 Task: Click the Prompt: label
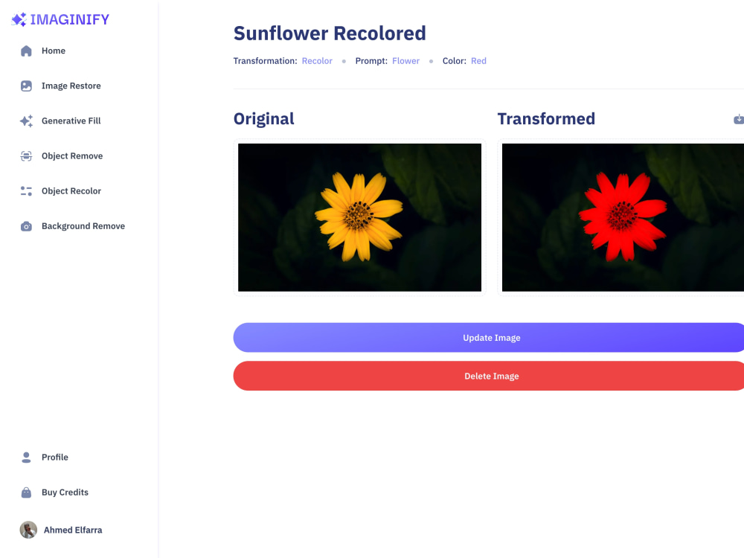click(371, 61)
